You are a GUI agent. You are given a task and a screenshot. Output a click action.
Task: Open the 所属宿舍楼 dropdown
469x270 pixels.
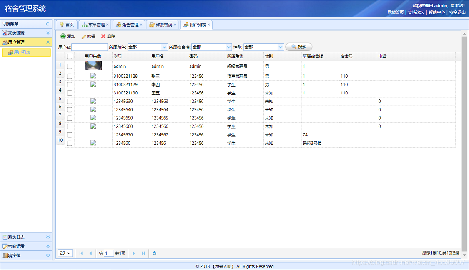pyautogui.click(x=228, y=47)
